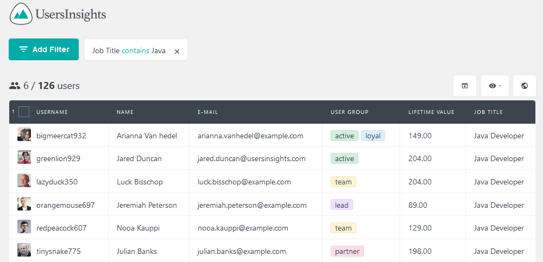The image size is (543, 262).
Task: Click the sort arrow beside the header checkbox
Action: (13, 112)
